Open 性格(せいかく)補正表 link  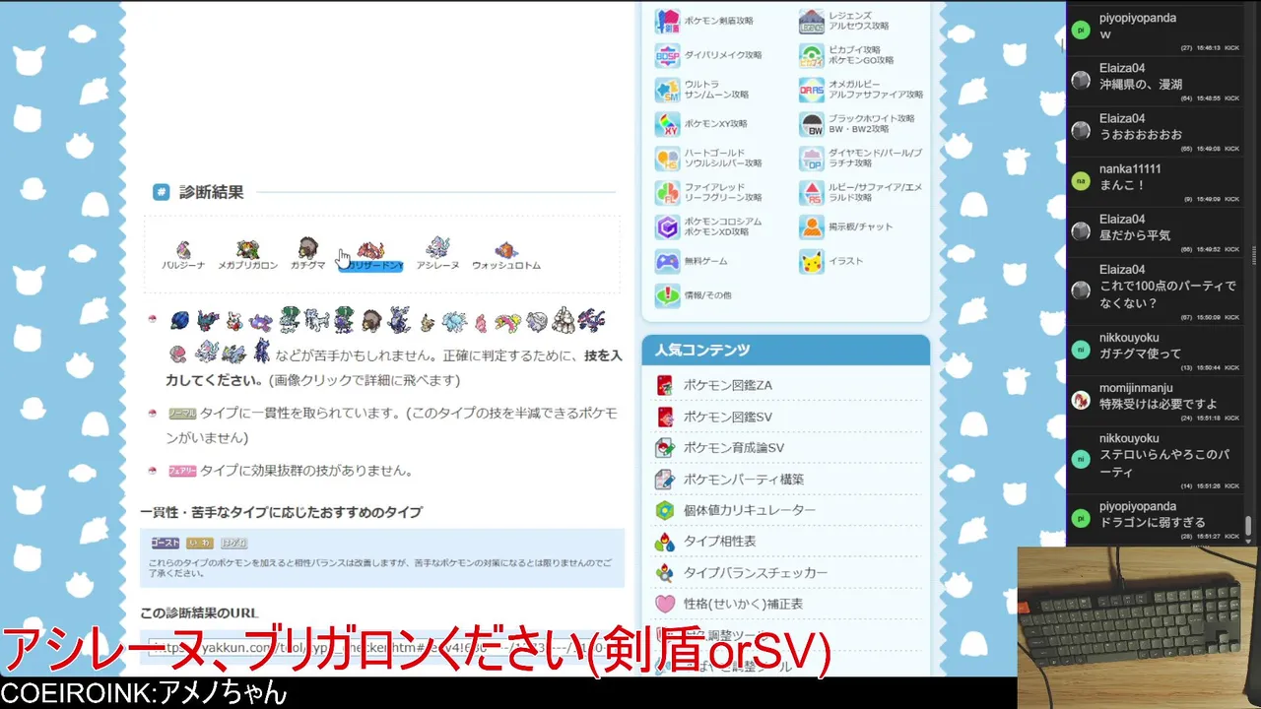(743, 604)
